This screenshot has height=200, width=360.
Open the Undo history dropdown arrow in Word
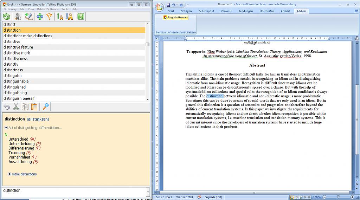pyautogui.click(x=177, y=5)
